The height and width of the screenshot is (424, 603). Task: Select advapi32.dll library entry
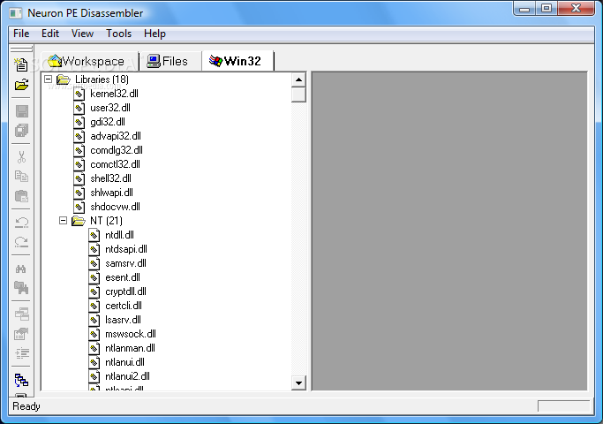[x=116, y=136]
